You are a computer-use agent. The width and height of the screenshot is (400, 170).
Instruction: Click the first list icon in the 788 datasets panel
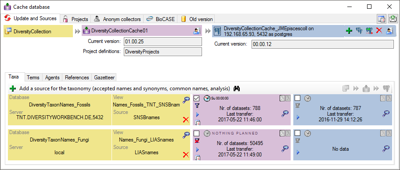coord(282,98)
